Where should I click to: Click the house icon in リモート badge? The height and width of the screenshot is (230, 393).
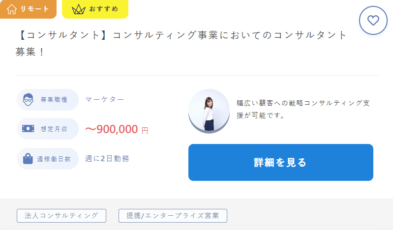12,9
